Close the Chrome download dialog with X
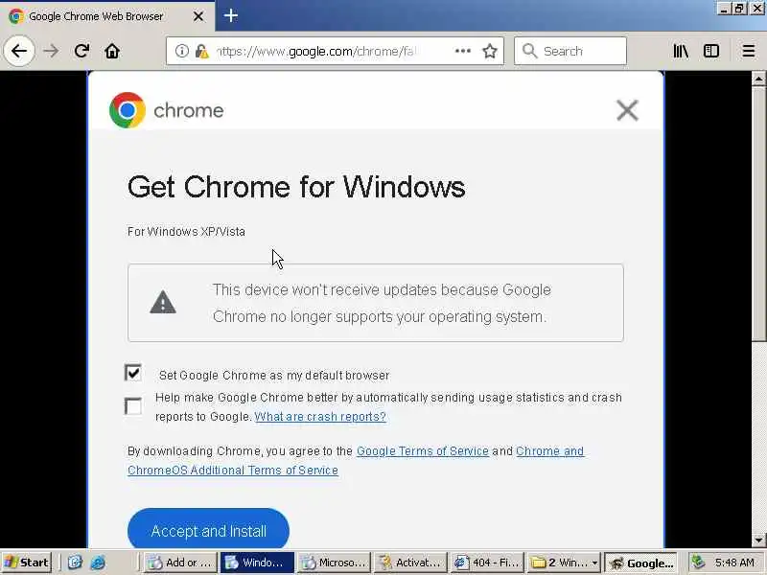Image resolution: width=767 pixels, height=575 pixels. click(627, 110)
